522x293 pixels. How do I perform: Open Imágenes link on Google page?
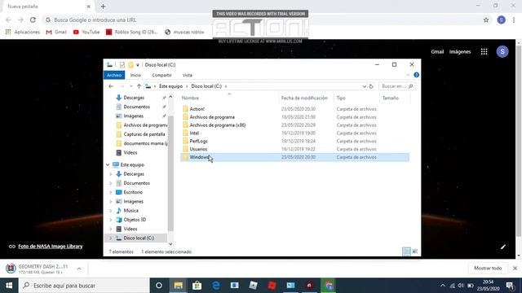click(x=460, y=51)
